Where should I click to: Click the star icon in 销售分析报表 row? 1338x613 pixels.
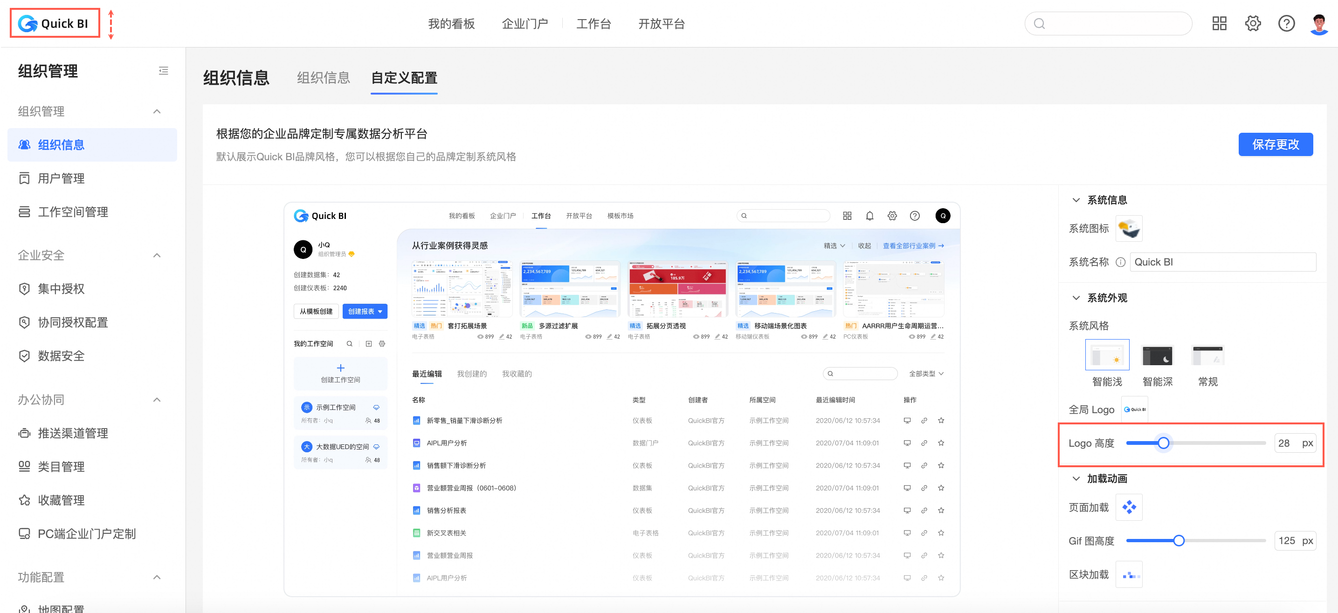point(941,510)
